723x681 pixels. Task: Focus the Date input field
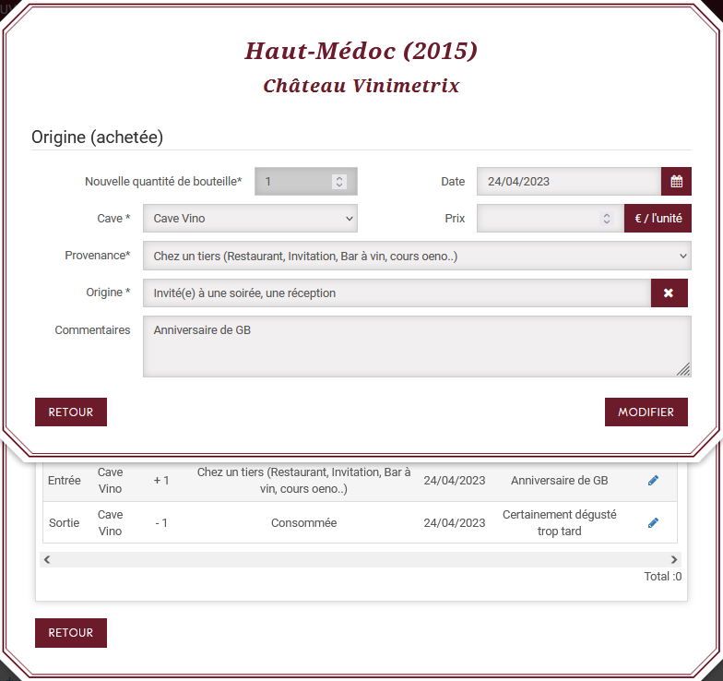[x=568, y=182]
